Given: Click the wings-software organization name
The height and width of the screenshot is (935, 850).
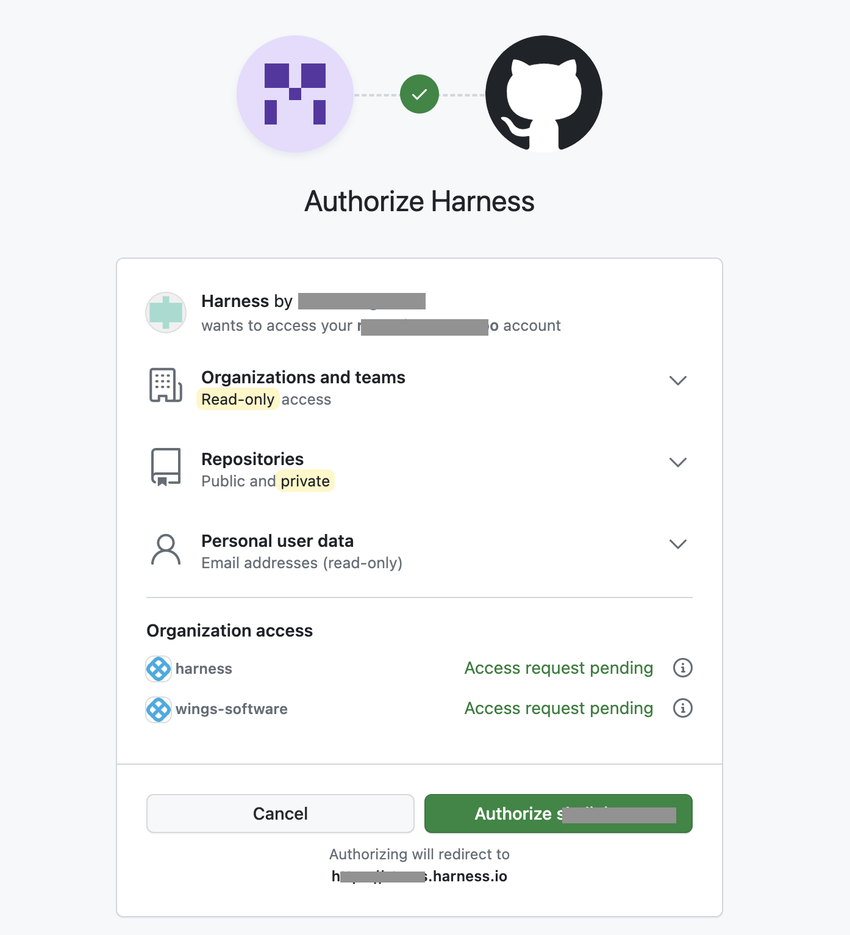Looking at the screenshot, I should 232,709.
